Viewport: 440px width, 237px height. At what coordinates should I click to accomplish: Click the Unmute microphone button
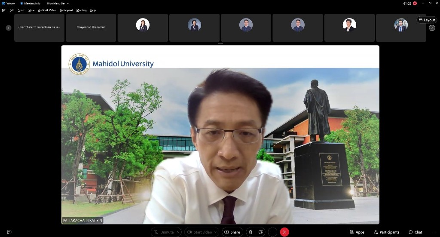(164, 232)
